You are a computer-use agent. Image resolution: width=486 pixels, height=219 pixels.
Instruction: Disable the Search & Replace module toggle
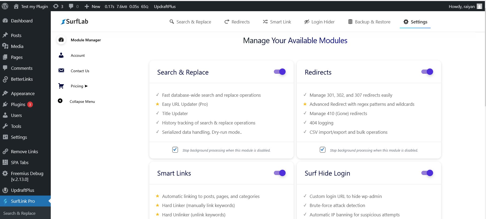click(x=280, y=72)
